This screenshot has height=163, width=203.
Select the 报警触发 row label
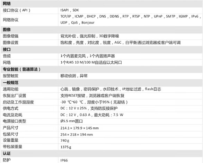11,76
